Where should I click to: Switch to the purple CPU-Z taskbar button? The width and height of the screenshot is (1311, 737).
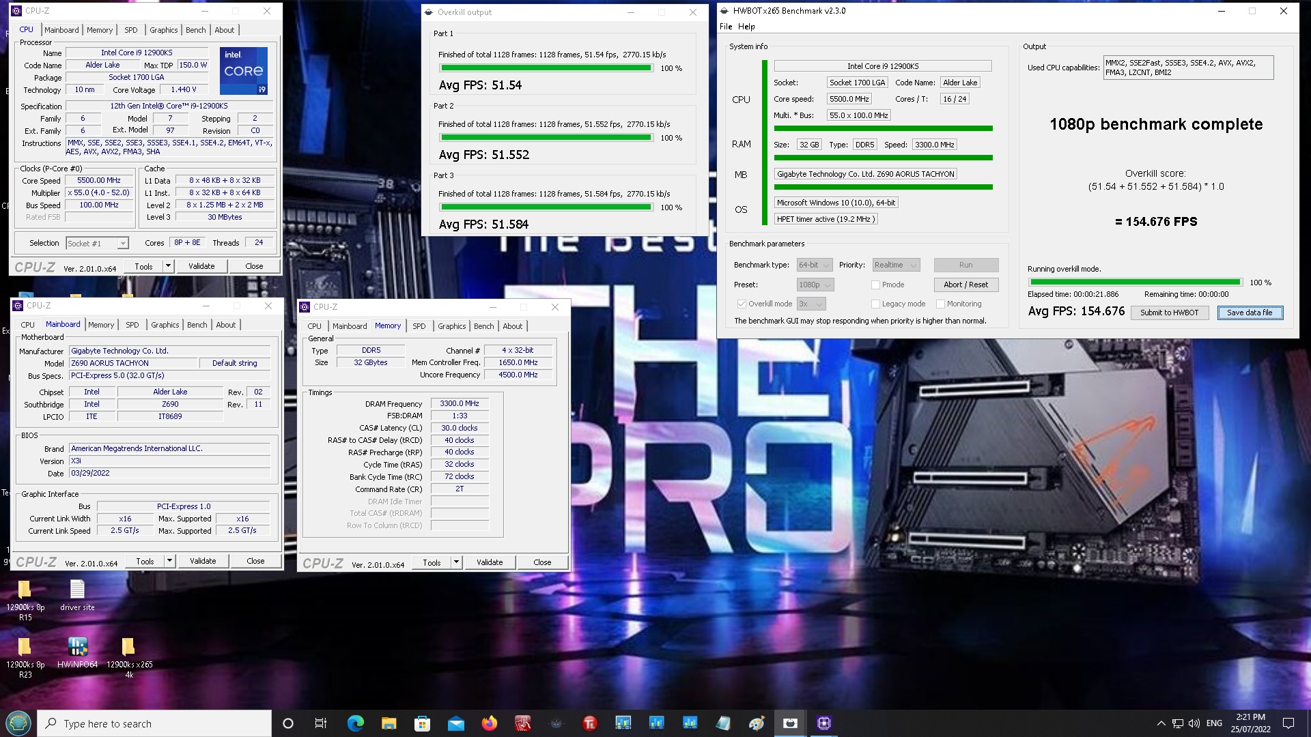pos(823,723)
